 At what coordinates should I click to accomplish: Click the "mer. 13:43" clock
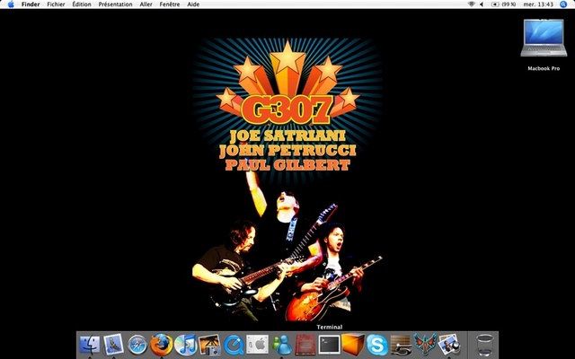[x=538, y=4]
